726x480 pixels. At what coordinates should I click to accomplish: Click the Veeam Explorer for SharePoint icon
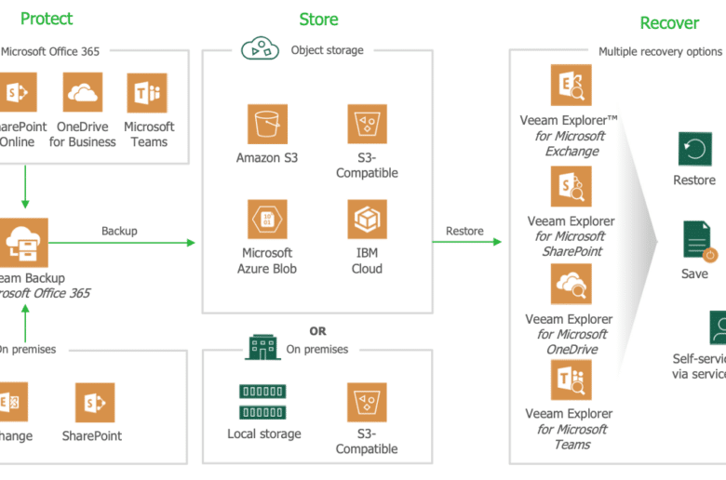pyautogui.click(x=571, y=186)
